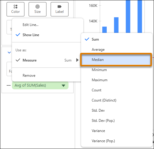This screenshot has height=149, width=154.
Task: Open the Label marks card
Action: click(60, 9)
